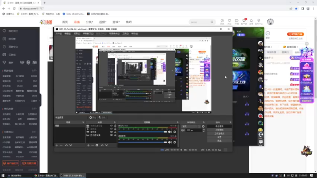Open transition properties gear icon
Screen dimensions: 317x178
click(203, 127)
